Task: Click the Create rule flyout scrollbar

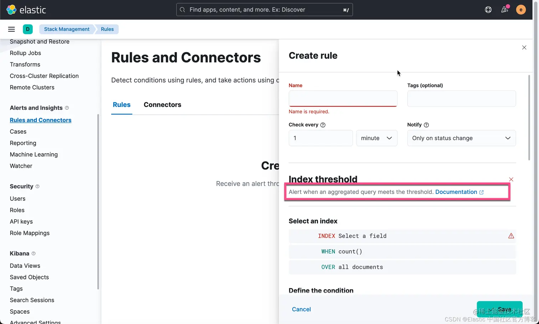Action: click(529, 118)
